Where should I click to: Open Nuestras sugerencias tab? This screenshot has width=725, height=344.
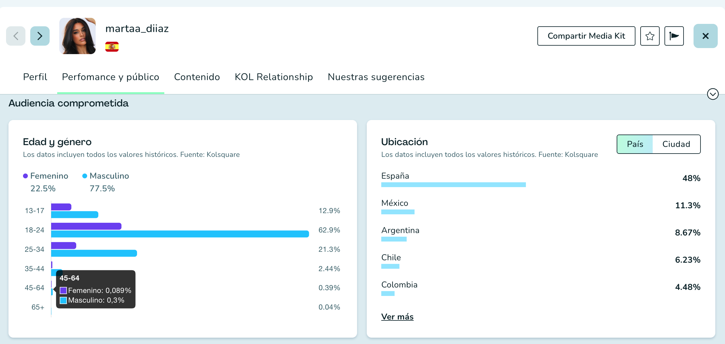pyautogui.click(x=376, y=77)
